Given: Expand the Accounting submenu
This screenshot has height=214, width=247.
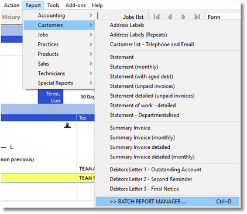Looking at the screenshot, I should (x=59, y=15).
